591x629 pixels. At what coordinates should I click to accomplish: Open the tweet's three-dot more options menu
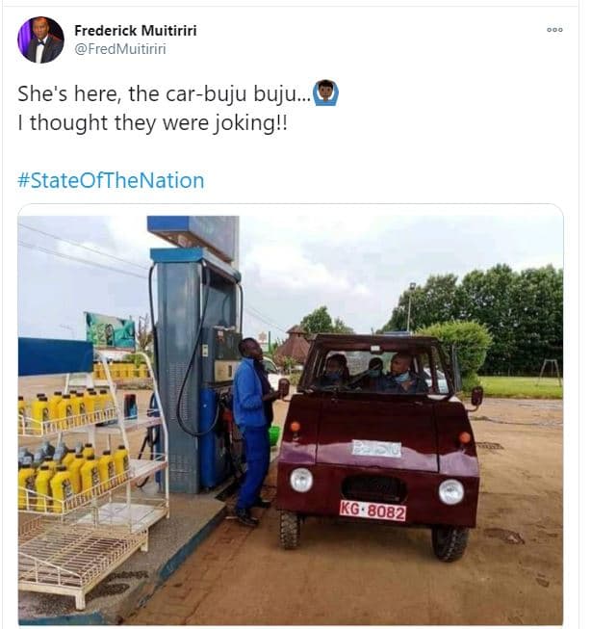554,30
